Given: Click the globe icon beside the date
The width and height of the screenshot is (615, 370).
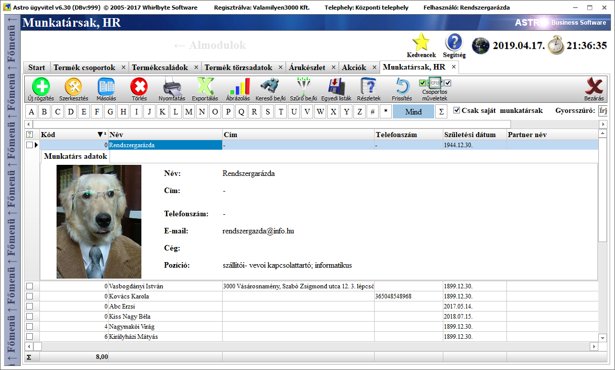Looking at the screenshot, I should point(481,45).
